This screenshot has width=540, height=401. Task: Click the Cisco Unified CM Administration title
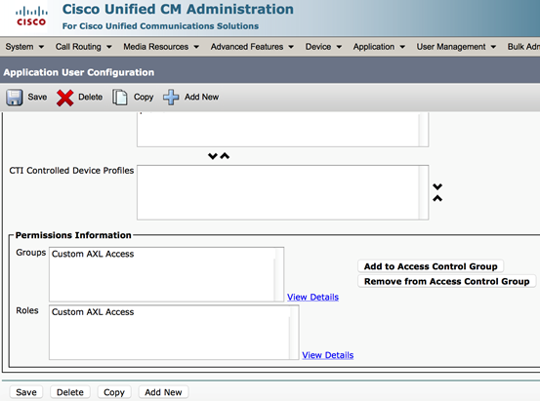tap(178, 10)
